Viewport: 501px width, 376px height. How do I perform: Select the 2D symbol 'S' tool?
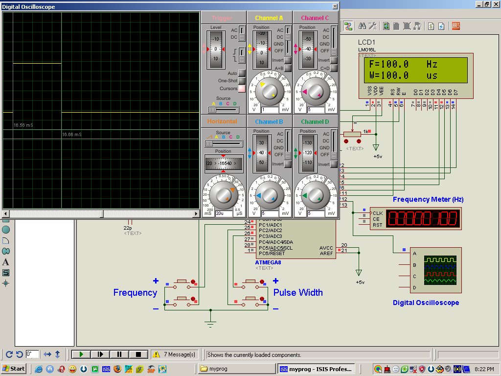point(6,273)
